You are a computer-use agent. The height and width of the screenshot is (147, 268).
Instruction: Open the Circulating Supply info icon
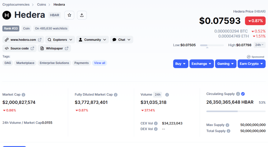[238, 94]
